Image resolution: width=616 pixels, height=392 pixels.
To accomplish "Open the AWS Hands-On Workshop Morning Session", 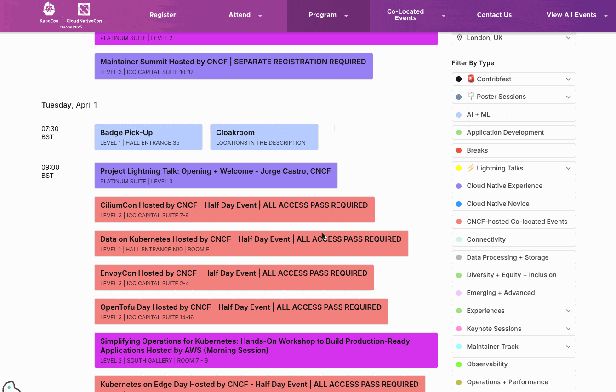I will 266,350.
